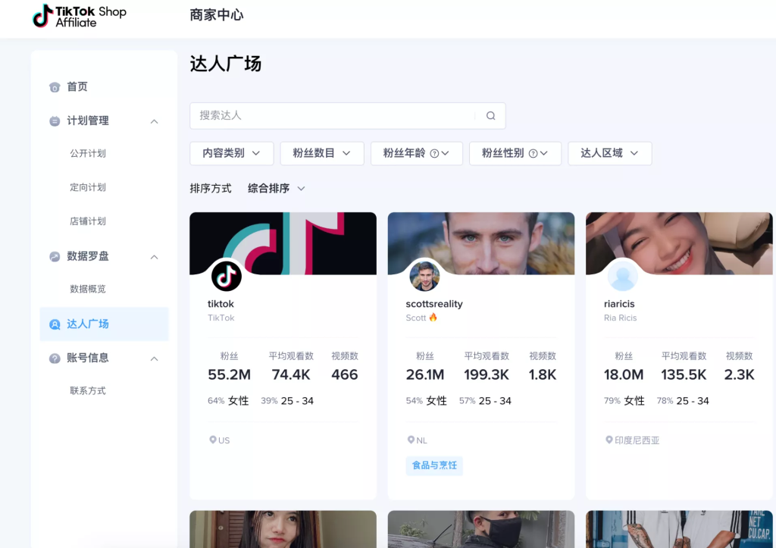Screen dimensions: 776x548
Task: Click the location pin beside NL
Action: pos(411,440)
